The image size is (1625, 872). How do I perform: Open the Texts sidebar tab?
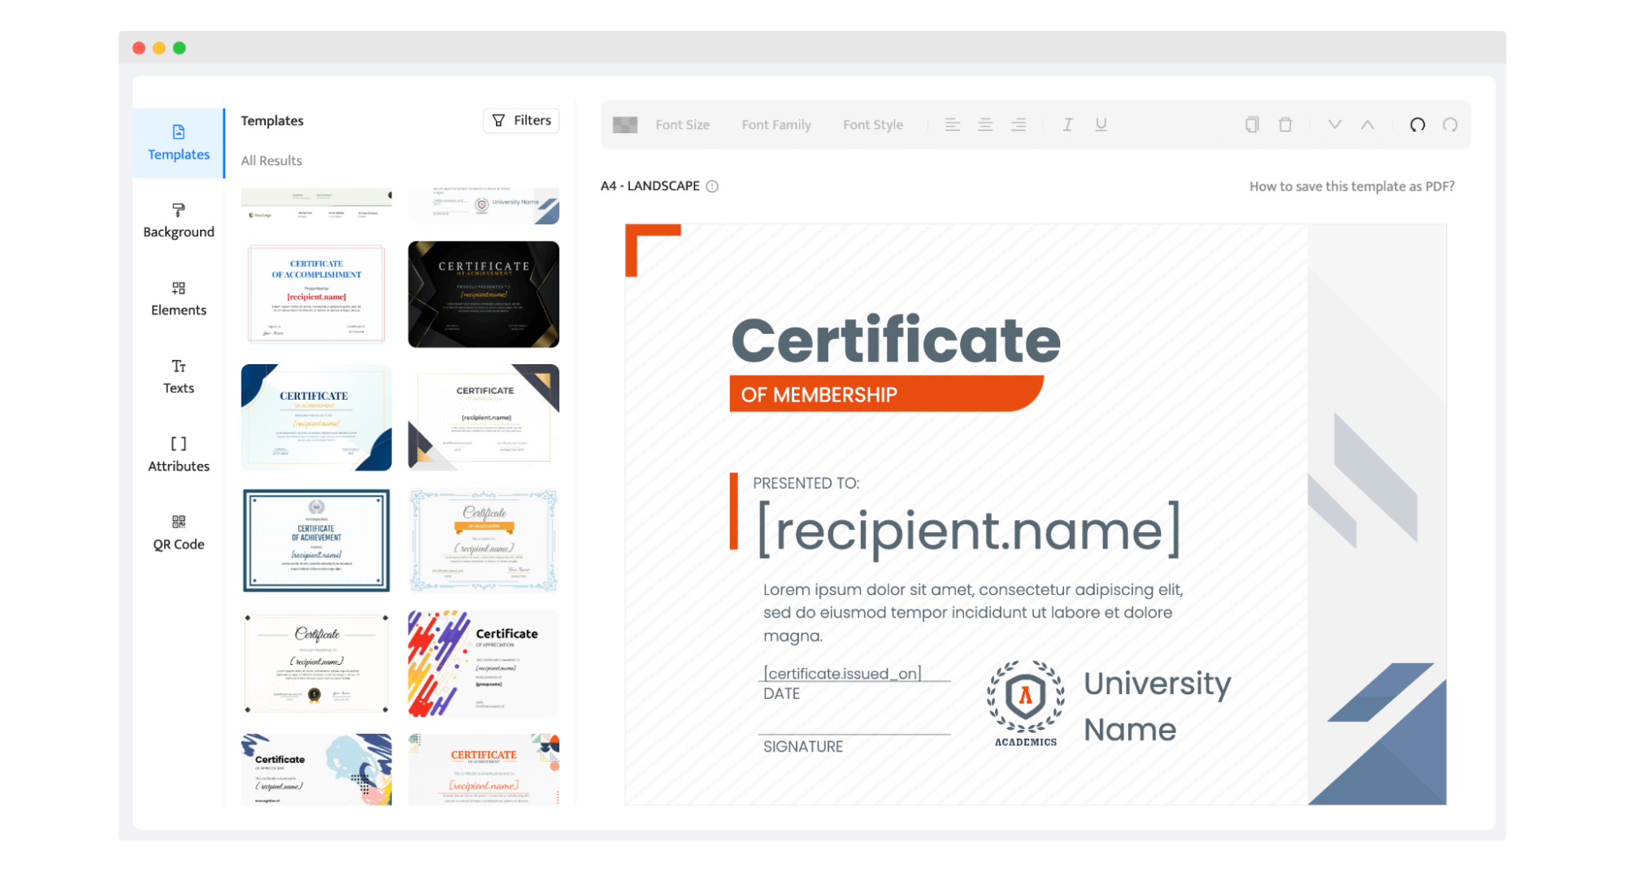[x=178, y=377]
